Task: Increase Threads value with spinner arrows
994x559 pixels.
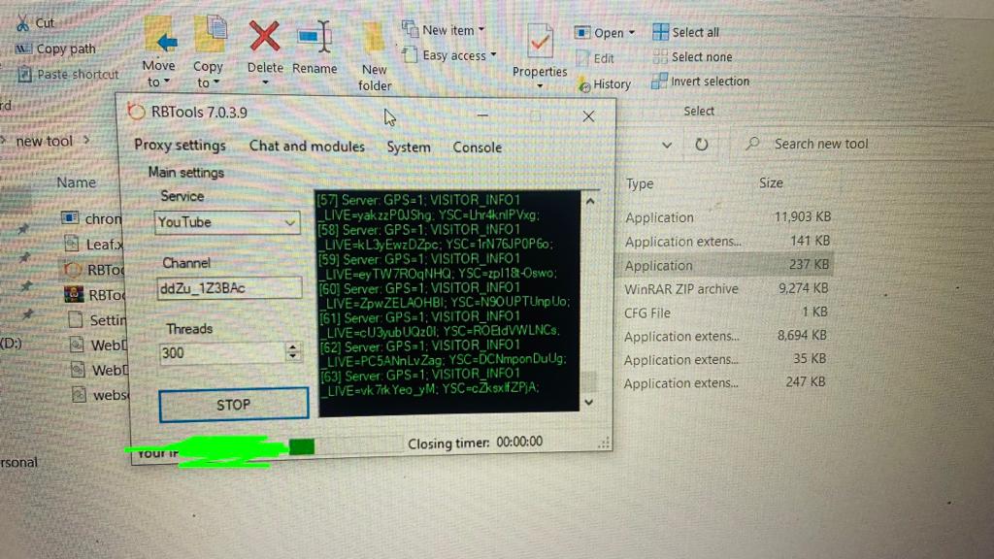Action: (x=294, y=347)
